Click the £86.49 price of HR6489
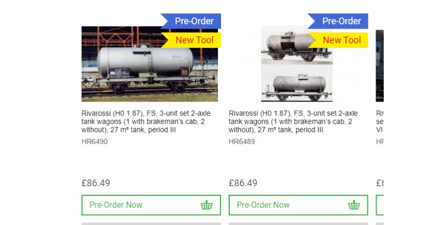441x225 pixels. 243,183
